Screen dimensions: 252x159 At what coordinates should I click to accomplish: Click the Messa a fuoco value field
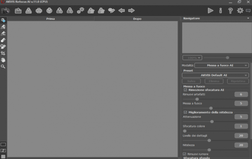click(241, 104)
